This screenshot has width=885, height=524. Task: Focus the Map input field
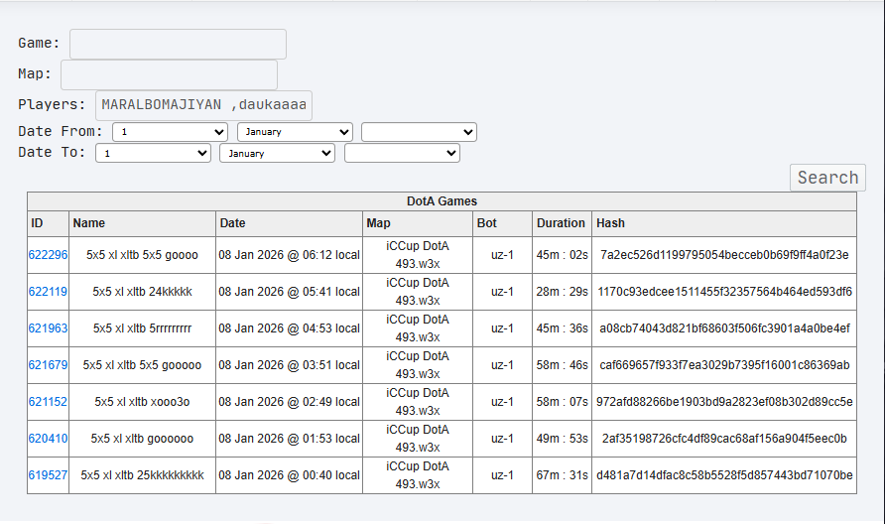(x=169, y=74)
